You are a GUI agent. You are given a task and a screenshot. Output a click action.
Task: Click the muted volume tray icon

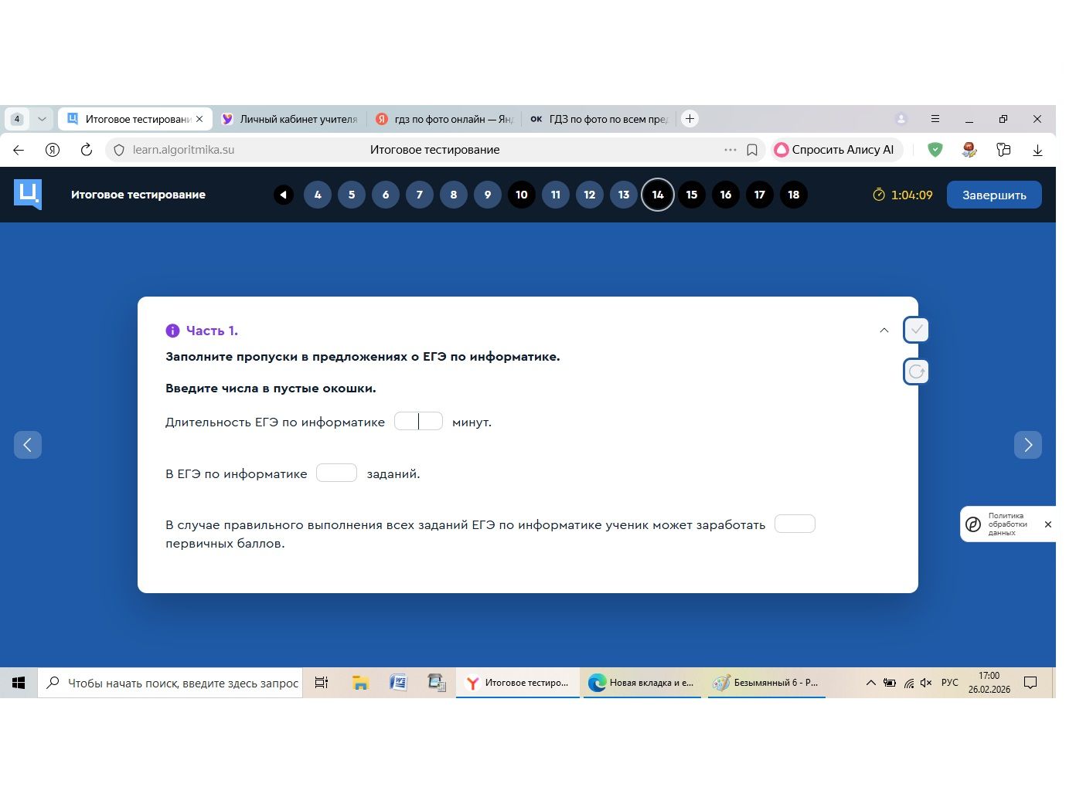coord(926,683)
